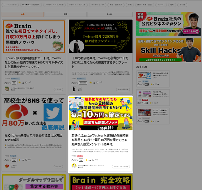The image size is (202, 190).
Task: Open the お金・資産運用 category pill at top
Action: (116, 5)
